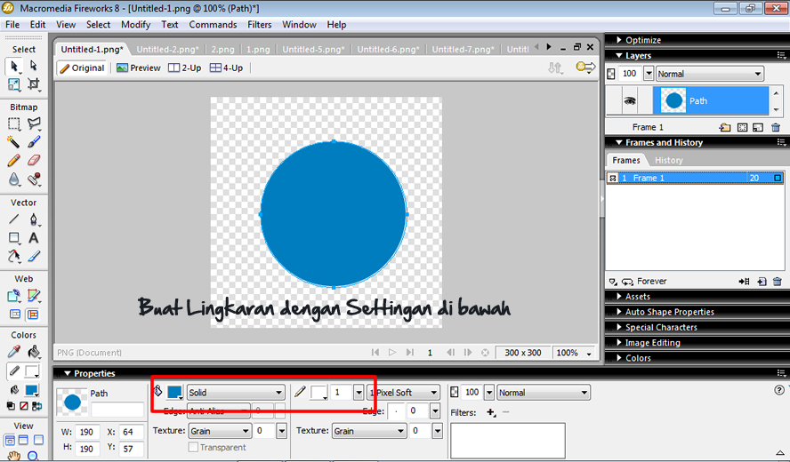Select the Freeform tool
The image size is (790, 462).
(x=13, y=256)
